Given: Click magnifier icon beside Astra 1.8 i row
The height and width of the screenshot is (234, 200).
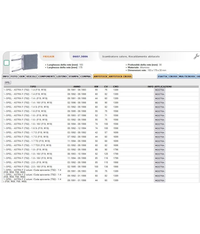Looking at the screenshot, I should (x=5, y=149).
